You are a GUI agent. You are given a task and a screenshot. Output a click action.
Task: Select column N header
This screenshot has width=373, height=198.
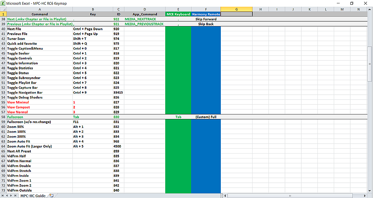pyautogui.click(x=358, y=9)
